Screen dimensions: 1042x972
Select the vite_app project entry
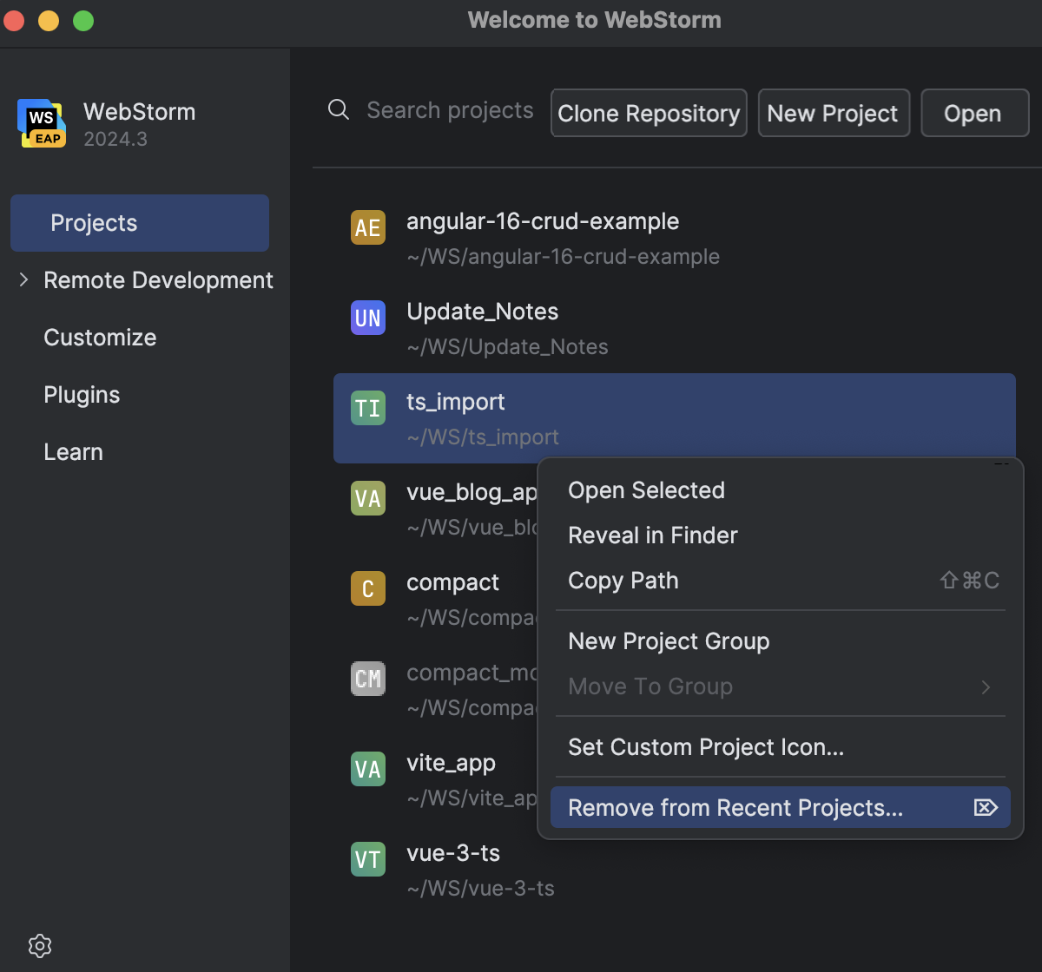[x=450, y=764]
